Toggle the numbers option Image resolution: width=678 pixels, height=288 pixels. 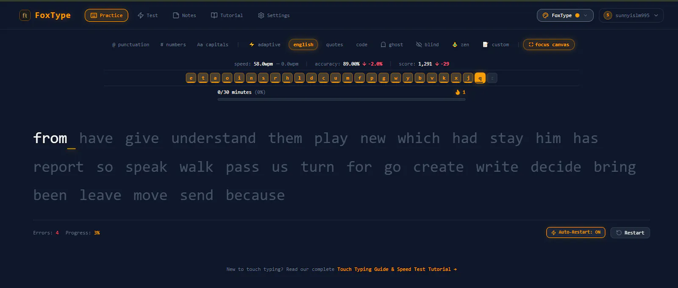[173, 44]
